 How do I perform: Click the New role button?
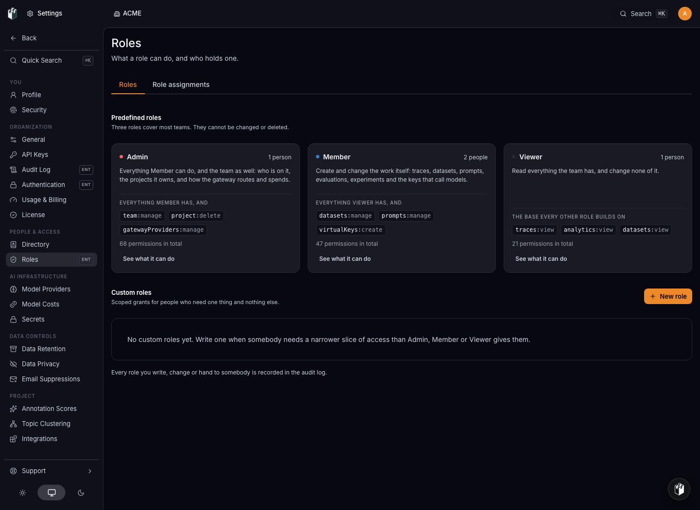coord(668,296)
